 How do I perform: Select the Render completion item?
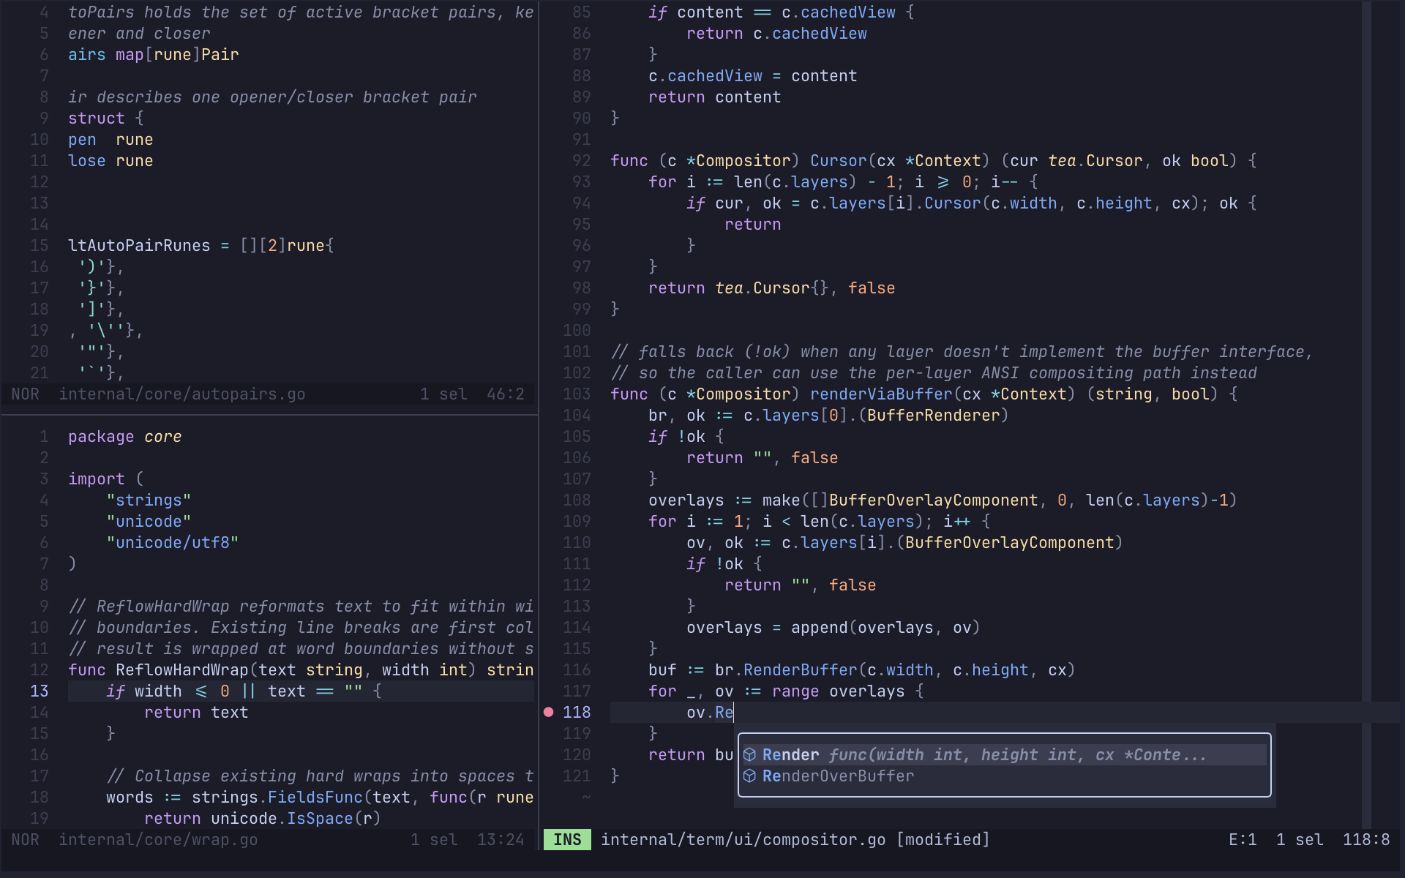pyautogui.click(x=1005, y=755)
